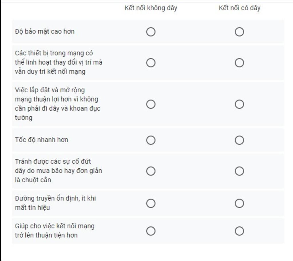
Task: Select wireless option for 'Tốc độ nhanh hơn'
Action: click(151, 140)
